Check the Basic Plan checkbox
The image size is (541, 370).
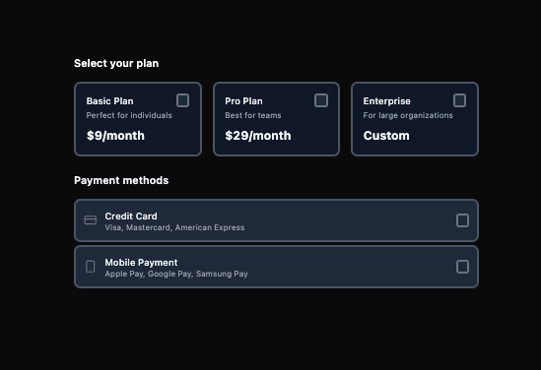click(183, 100)
